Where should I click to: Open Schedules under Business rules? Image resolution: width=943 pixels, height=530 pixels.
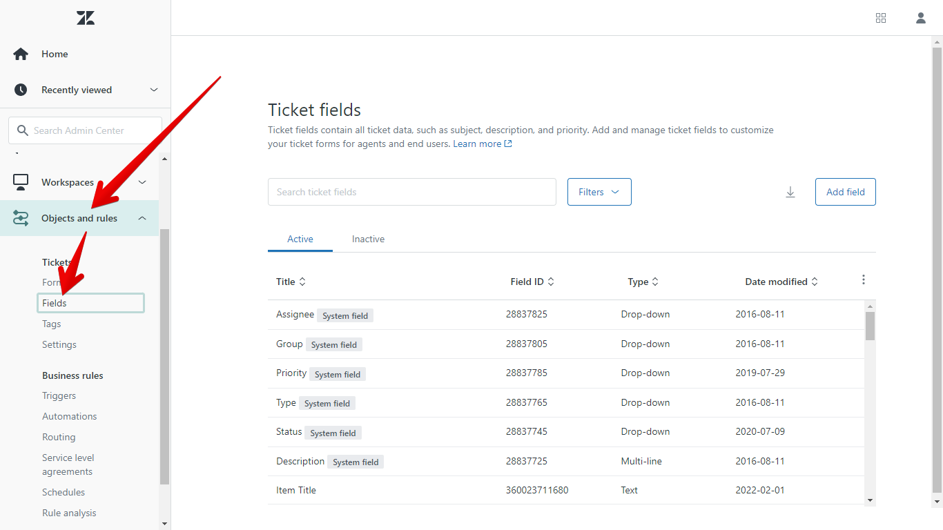click(64, 492)
